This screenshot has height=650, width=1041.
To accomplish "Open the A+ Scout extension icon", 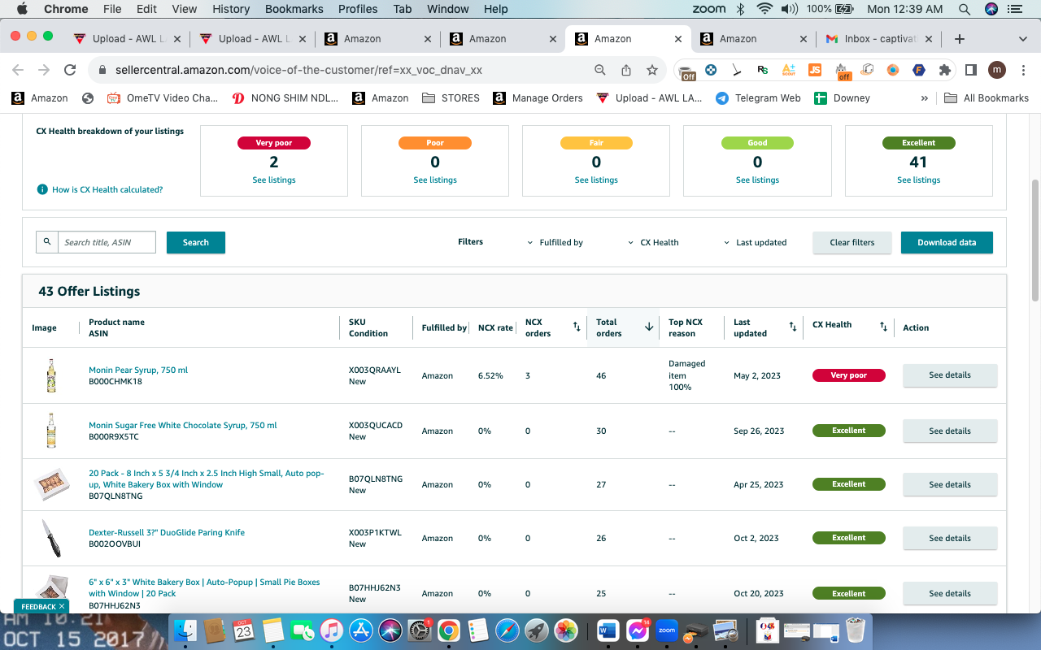I will (788, 70).
